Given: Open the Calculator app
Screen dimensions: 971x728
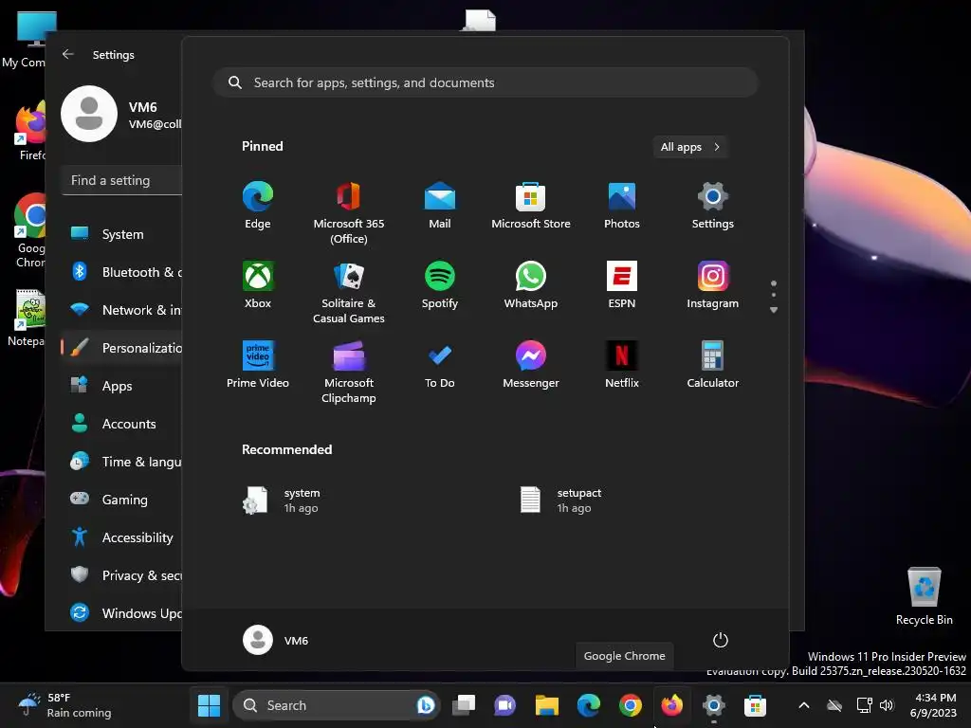Looking at the screenshot, I should pyautogui.click(x=713, y=365).
